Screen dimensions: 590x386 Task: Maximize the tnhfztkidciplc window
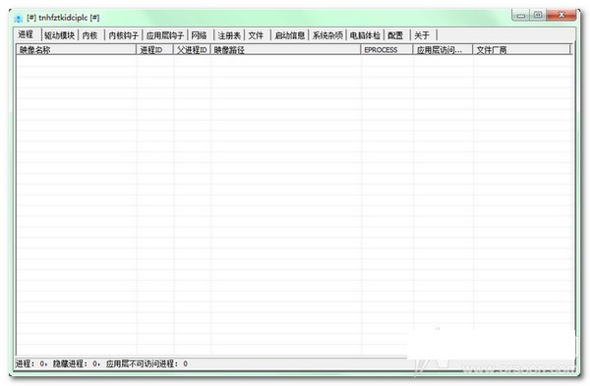point(538,15)
